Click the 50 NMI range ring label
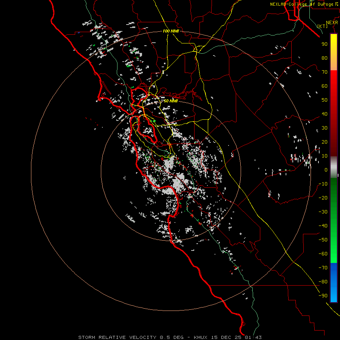Image resolution: width=340 pixels, height=340 pixels. pyautogui.click(x=171, y=101)
